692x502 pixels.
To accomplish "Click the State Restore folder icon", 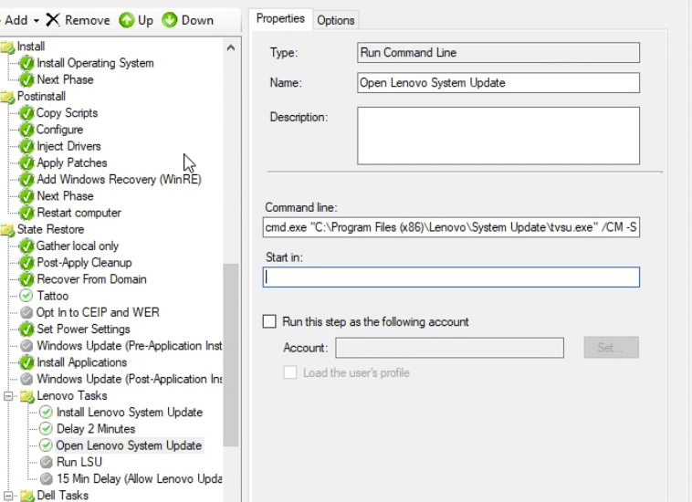I will coord(7,230).
